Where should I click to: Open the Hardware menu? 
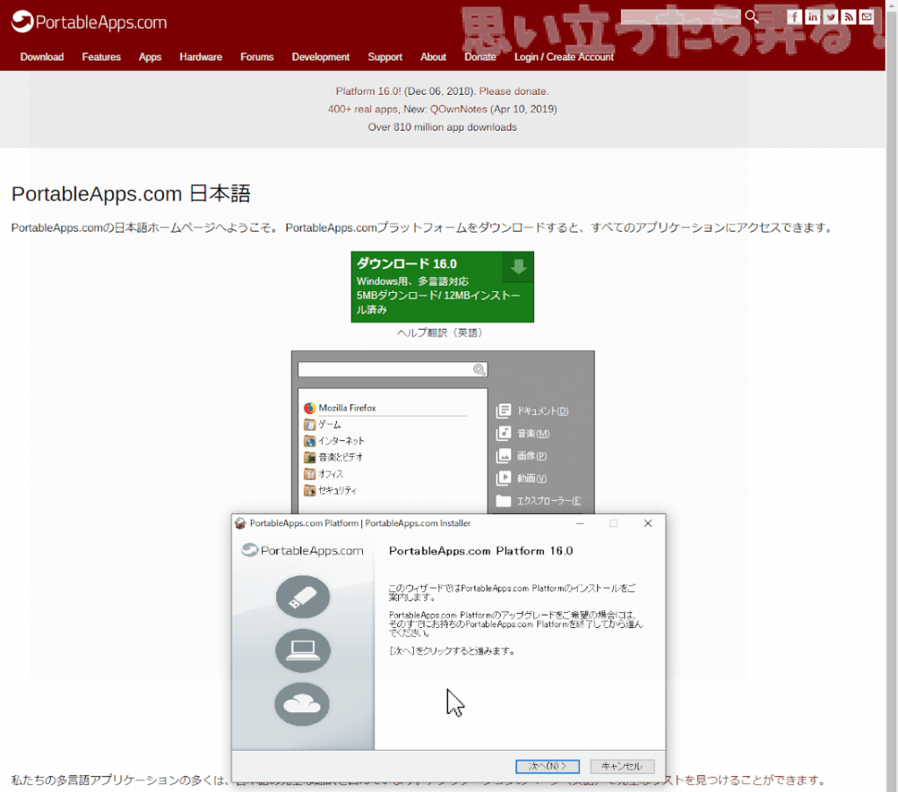point(201,57)
